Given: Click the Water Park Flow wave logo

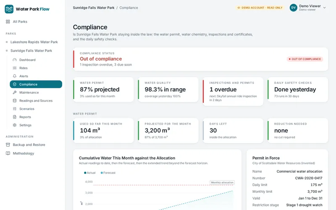Looking at the screenshot, I should [9, 9].
